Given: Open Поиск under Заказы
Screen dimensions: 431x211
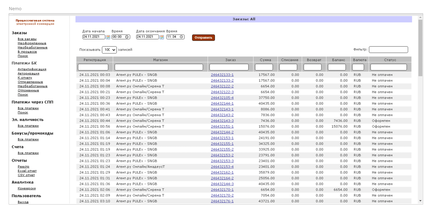Looking at the screenshot, I should [23, 56].
